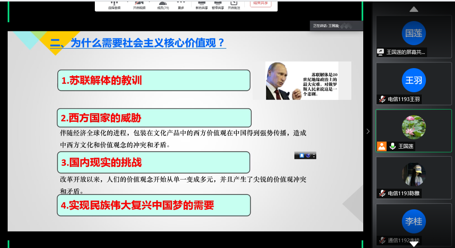Screen dimensions: 455x248
Task: Turn on video with 开启视频
Action: [x=139, y=5]
